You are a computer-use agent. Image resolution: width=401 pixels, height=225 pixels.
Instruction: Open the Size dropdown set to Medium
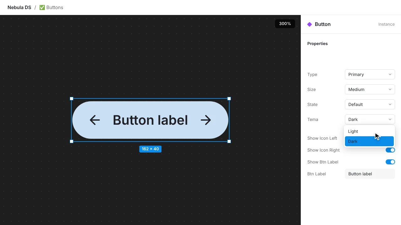370,89
